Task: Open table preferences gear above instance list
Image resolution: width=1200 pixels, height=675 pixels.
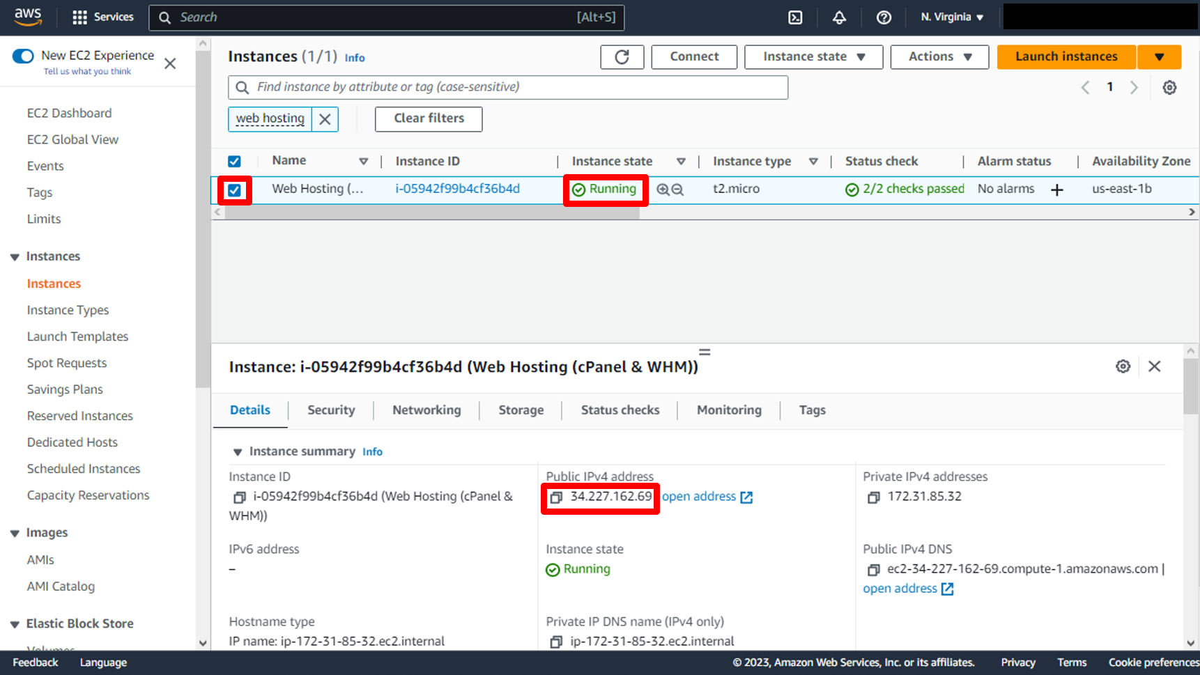Action: (x=1169, y=87)
